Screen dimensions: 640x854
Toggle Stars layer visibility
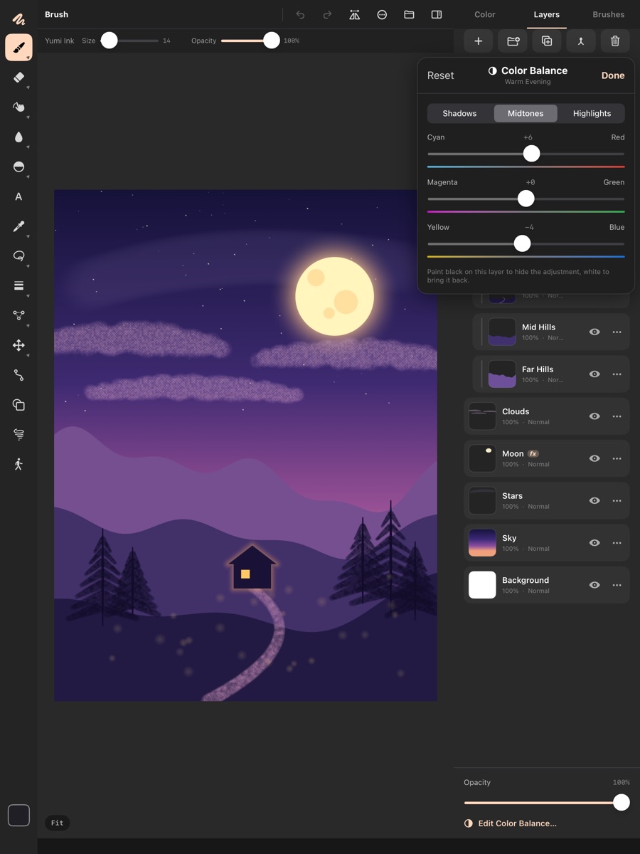594,500
